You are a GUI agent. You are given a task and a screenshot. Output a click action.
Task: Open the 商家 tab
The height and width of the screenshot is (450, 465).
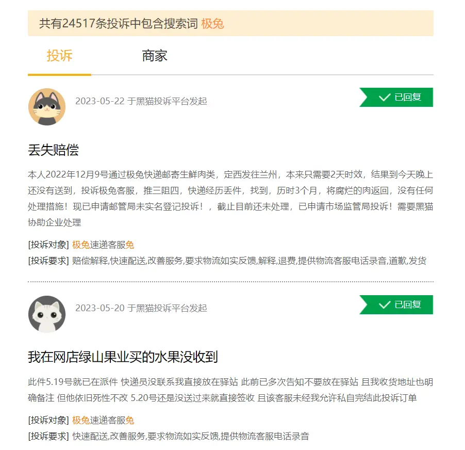click(155, 56)
